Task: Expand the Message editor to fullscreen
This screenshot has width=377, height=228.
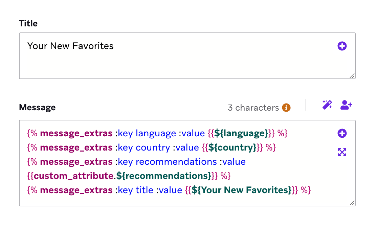Action: click(x=342, y=152)
